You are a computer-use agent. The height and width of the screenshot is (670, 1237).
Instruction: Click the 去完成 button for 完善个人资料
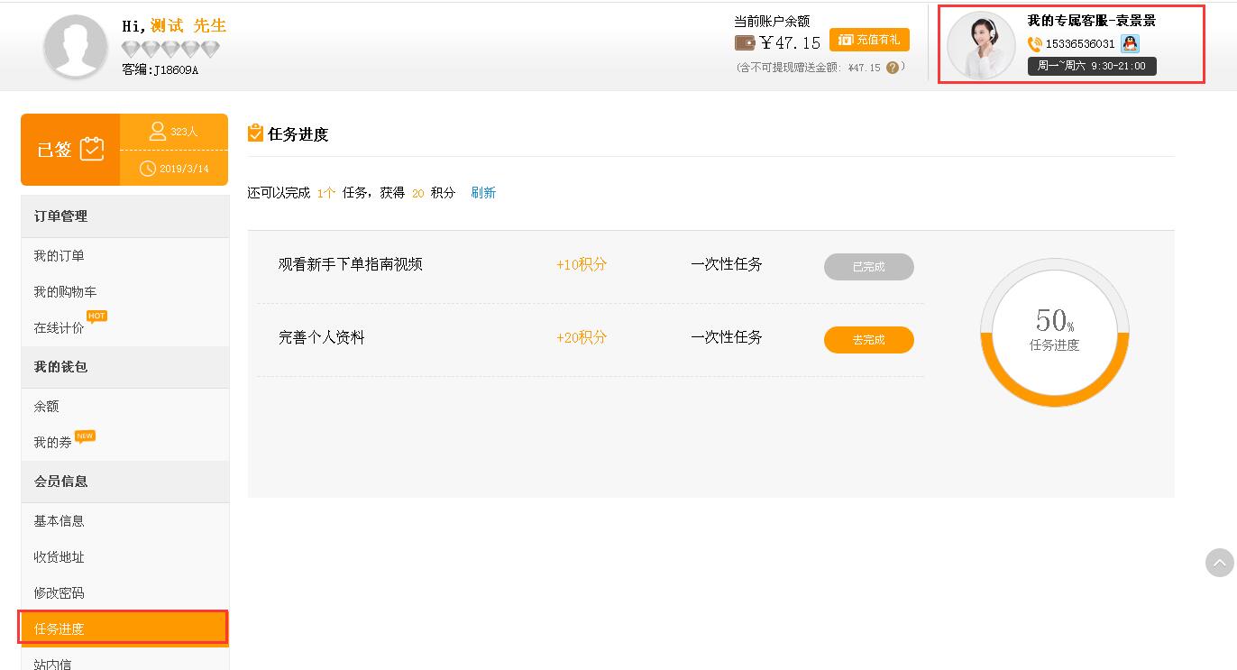(x=868, y=340)
